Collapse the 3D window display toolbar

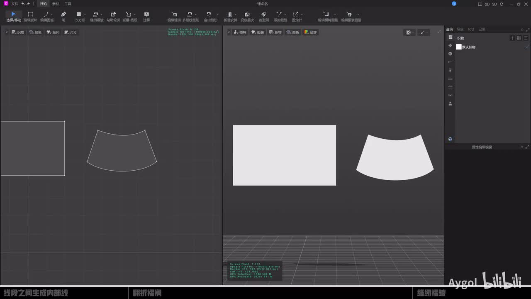(229, 32)
